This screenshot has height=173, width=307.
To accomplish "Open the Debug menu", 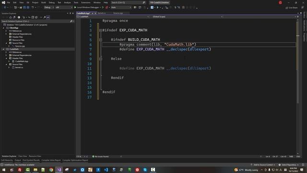I will tap(52, 2).
